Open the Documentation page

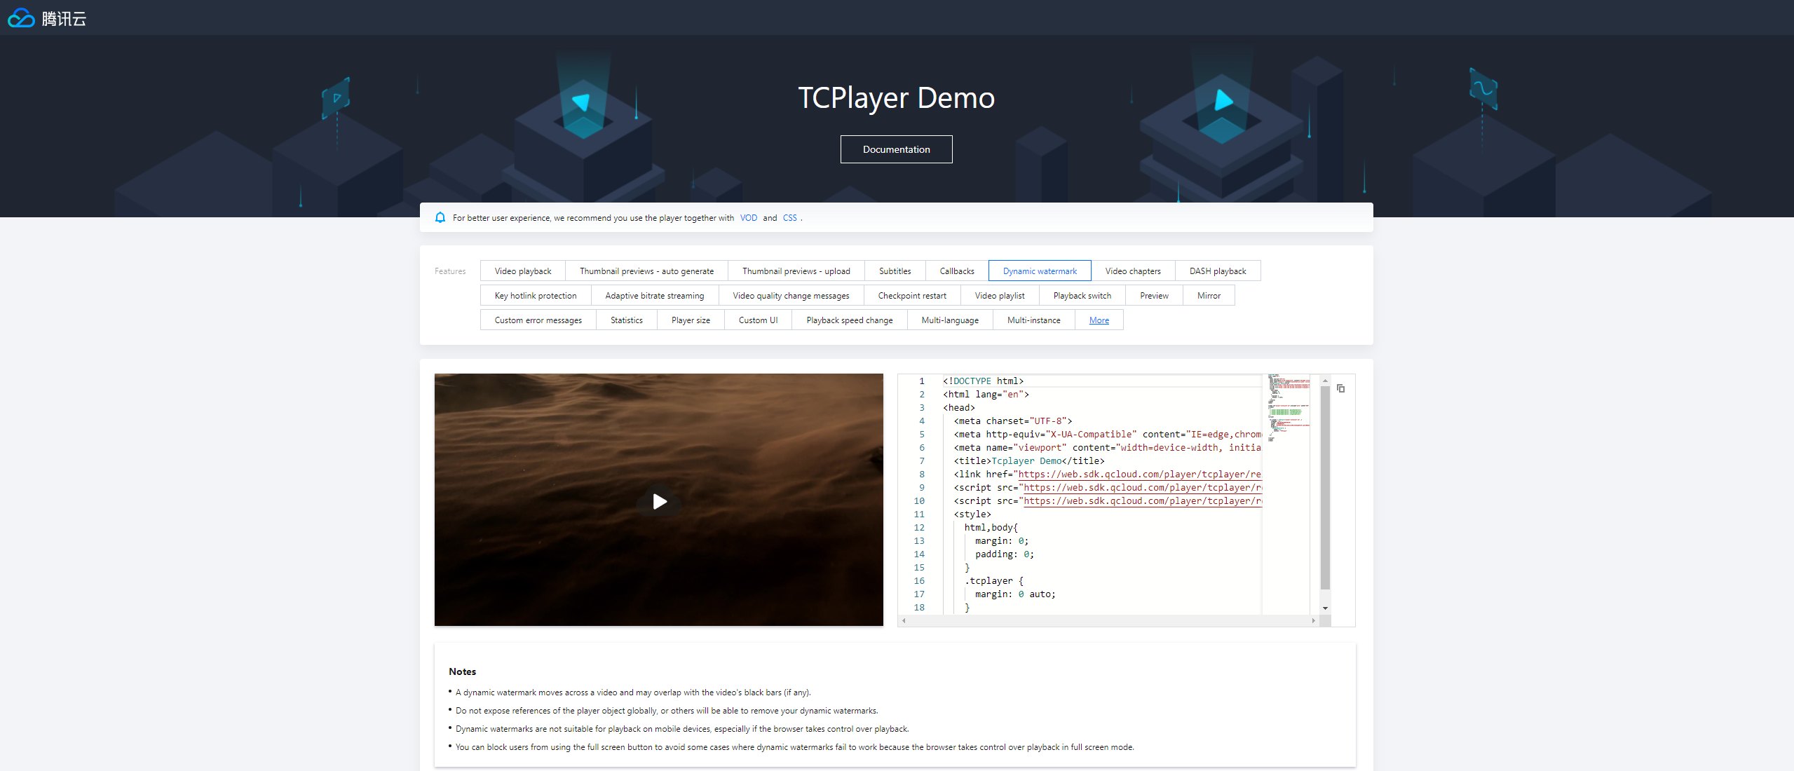(x=896, y=149)
